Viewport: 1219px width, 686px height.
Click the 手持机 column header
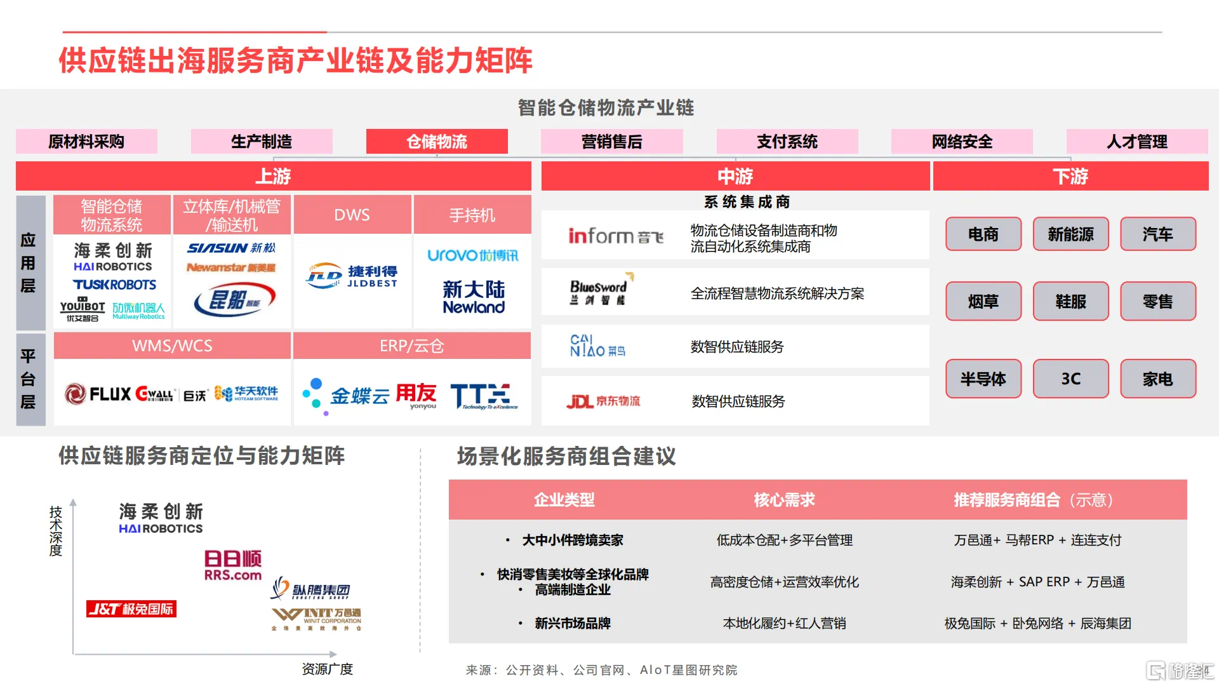pos(472,215)
